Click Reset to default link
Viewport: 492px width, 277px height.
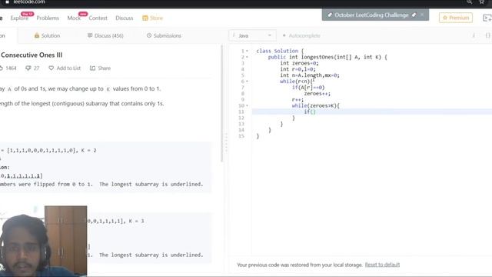pos(382,265)
